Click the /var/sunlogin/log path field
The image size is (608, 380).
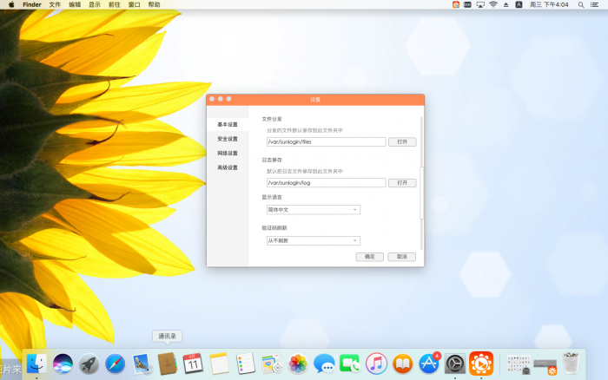tap(326, 183)
